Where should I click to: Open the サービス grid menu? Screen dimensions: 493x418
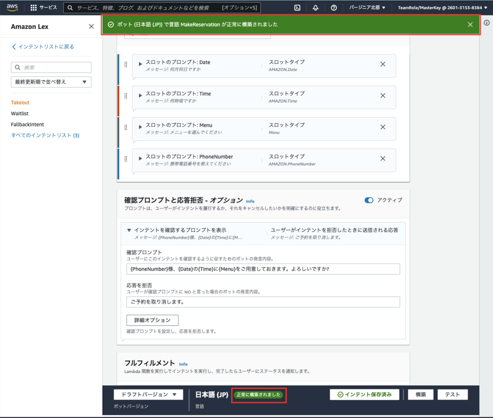pos(44,7)
